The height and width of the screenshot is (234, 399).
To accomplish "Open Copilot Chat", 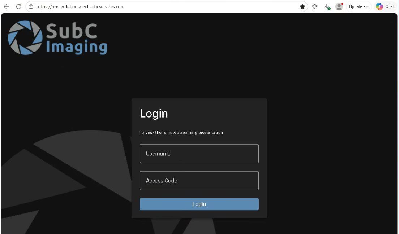I will coord(385,6).
